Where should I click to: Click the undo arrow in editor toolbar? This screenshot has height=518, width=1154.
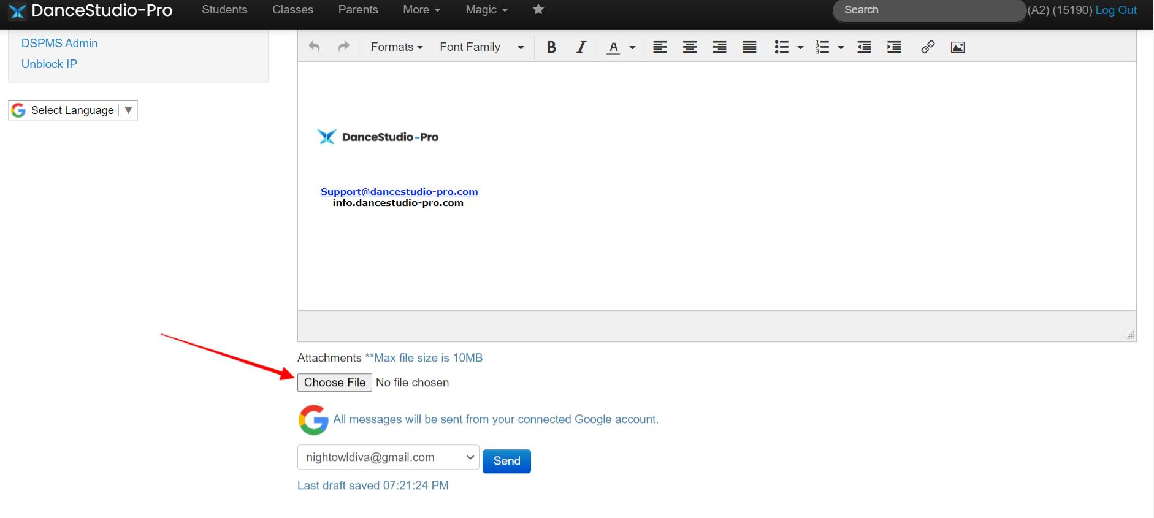click(314, 47)
